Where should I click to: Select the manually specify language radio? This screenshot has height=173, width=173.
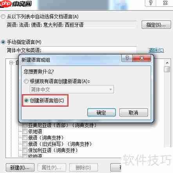(x=3, y=42)
